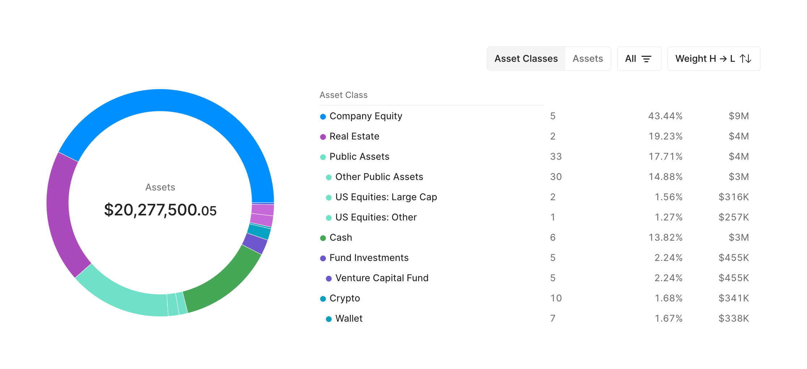807x369 pixels.
Task: Click the purple Real Estate dot
Action: pos(323,137)
